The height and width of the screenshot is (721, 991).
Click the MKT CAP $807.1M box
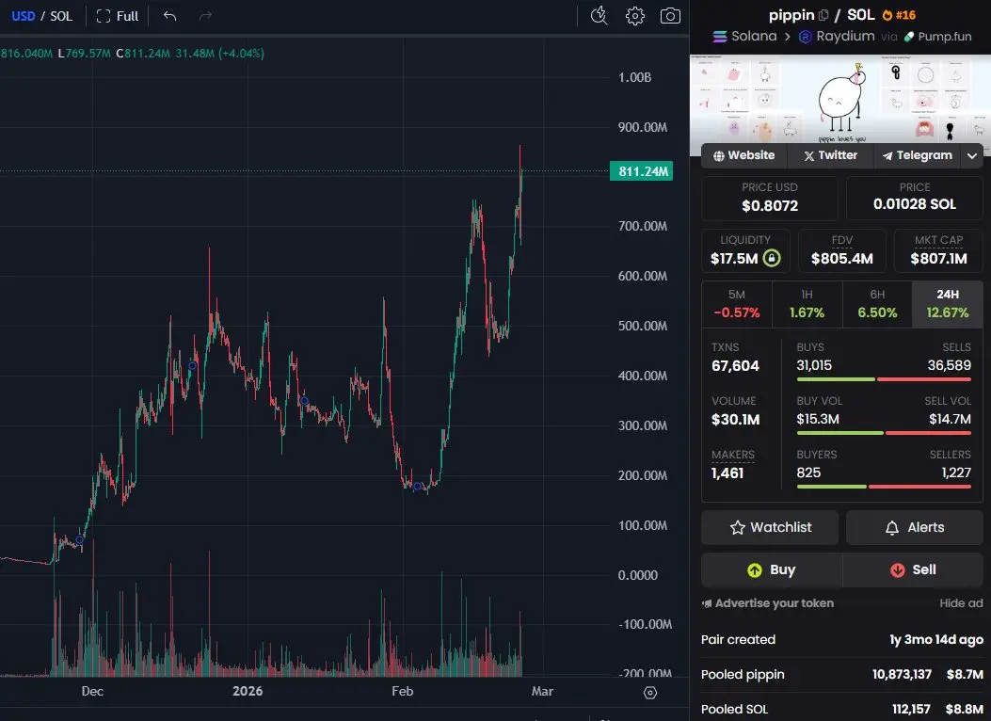point(938,251)
